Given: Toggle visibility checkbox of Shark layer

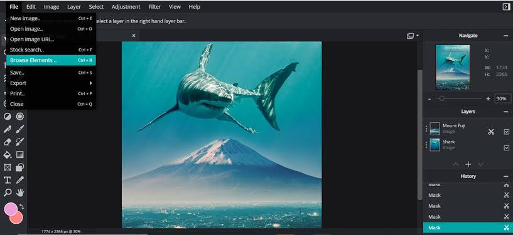Looking at the screenshot, I should pyautogui.click(x=507, y=148).
